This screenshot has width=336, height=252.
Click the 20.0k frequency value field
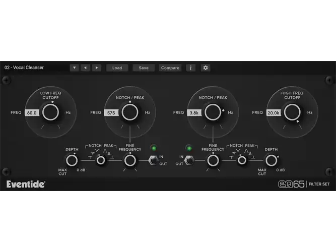pyautogui.click(x=274, y=113)
